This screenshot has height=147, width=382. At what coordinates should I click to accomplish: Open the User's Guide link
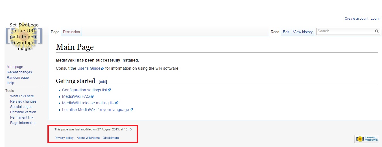89,68
